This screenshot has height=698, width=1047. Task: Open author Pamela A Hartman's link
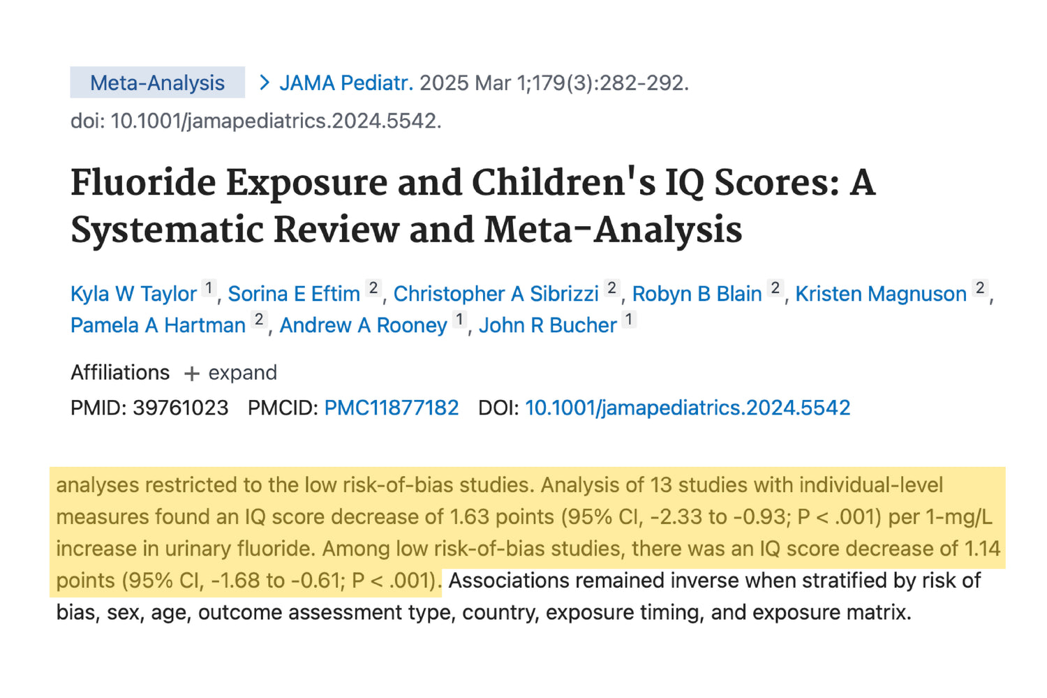[158, 325]
